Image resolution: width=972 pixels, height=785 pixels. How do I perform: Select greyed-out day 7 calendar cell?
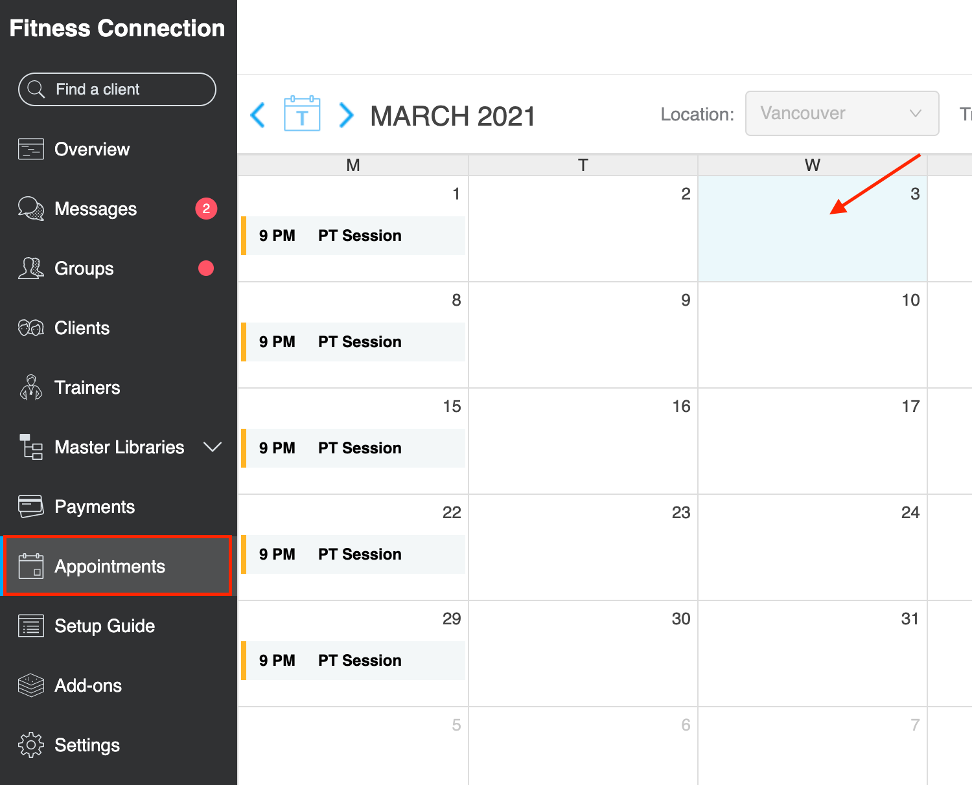click(813, 746)
